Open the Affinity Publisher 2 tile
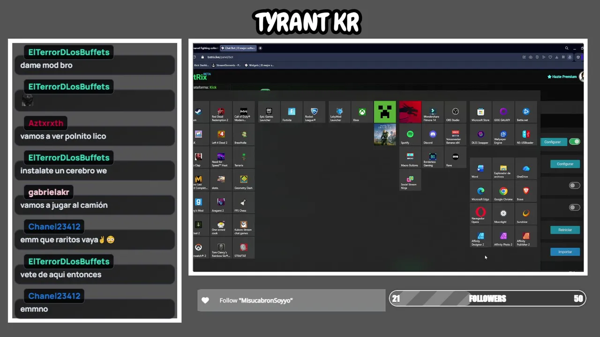This screenshot has width=600, height=337. point(526,237)
